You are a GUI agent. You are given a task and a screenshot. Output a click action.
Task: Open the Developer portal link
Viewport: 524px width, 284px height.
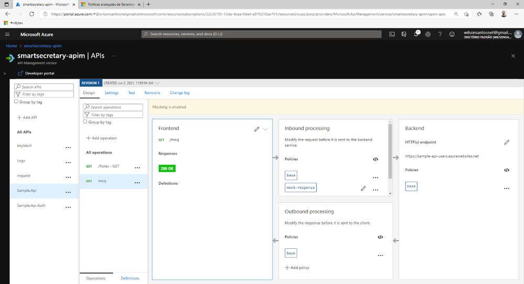36,73
